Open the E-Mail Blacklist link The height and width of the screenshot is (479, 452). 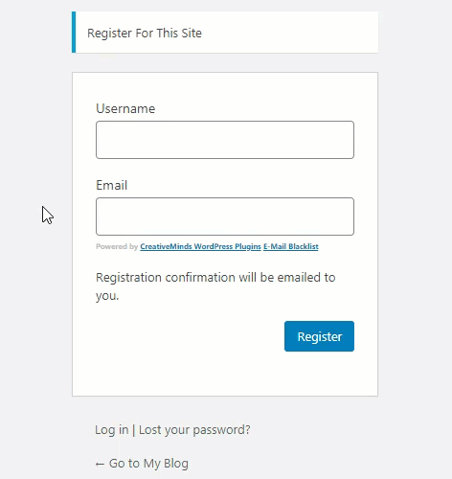pyautogui.click(x=291, y=246)
